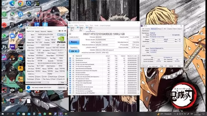Open GeForce Experience desktop shortcut

[x=20, y=90]
